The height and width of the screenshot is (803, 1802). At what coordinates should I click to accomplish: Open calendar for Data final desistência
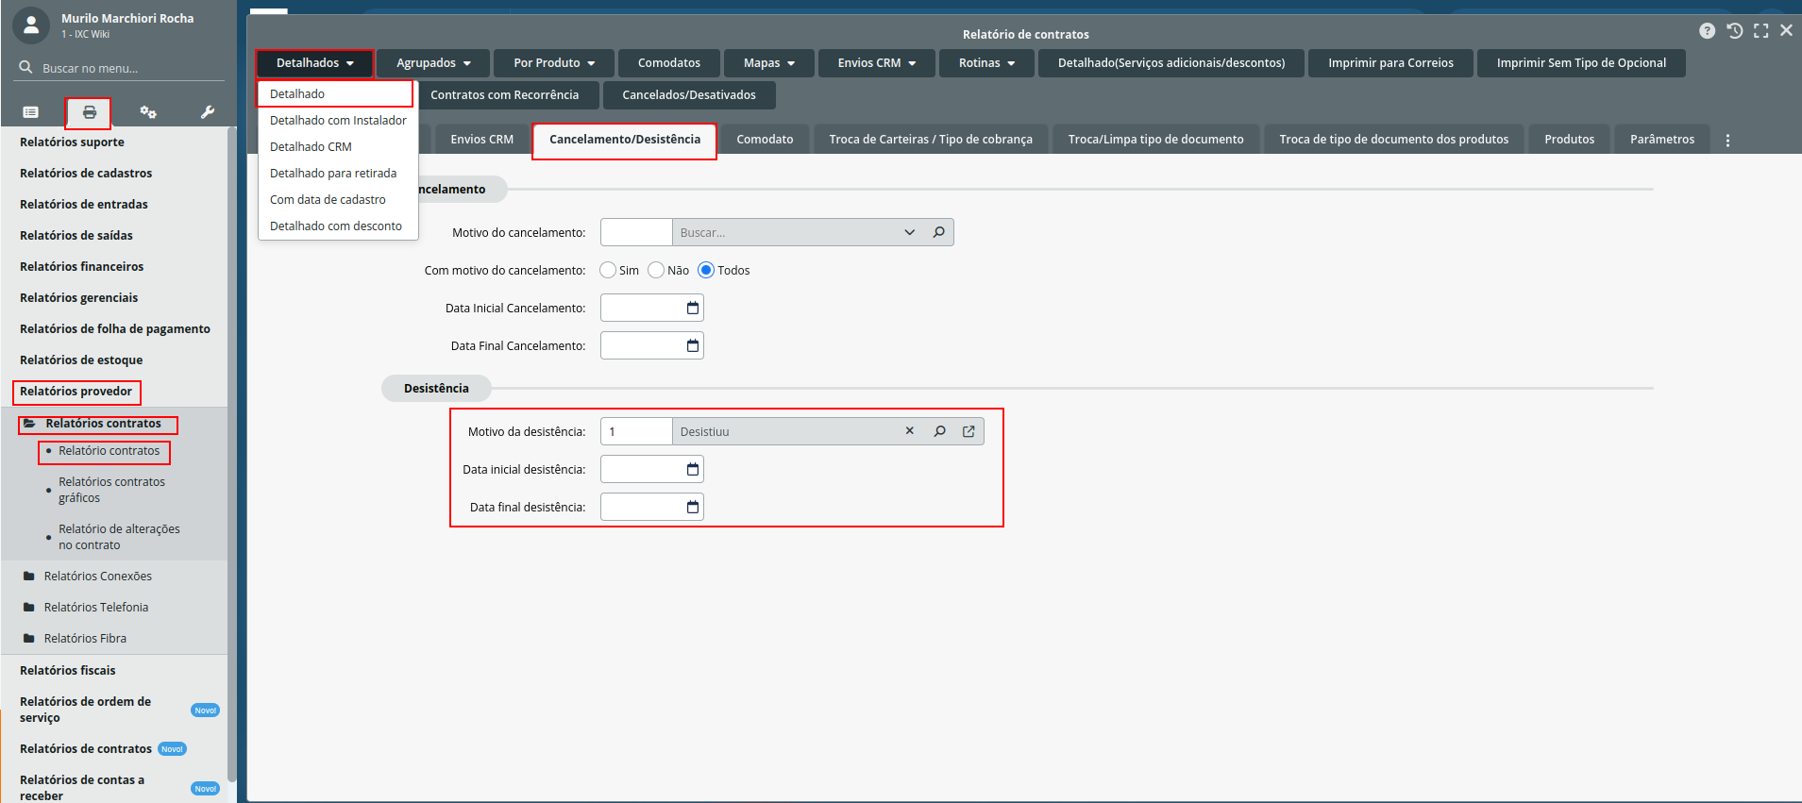click(x=692, y=507)
